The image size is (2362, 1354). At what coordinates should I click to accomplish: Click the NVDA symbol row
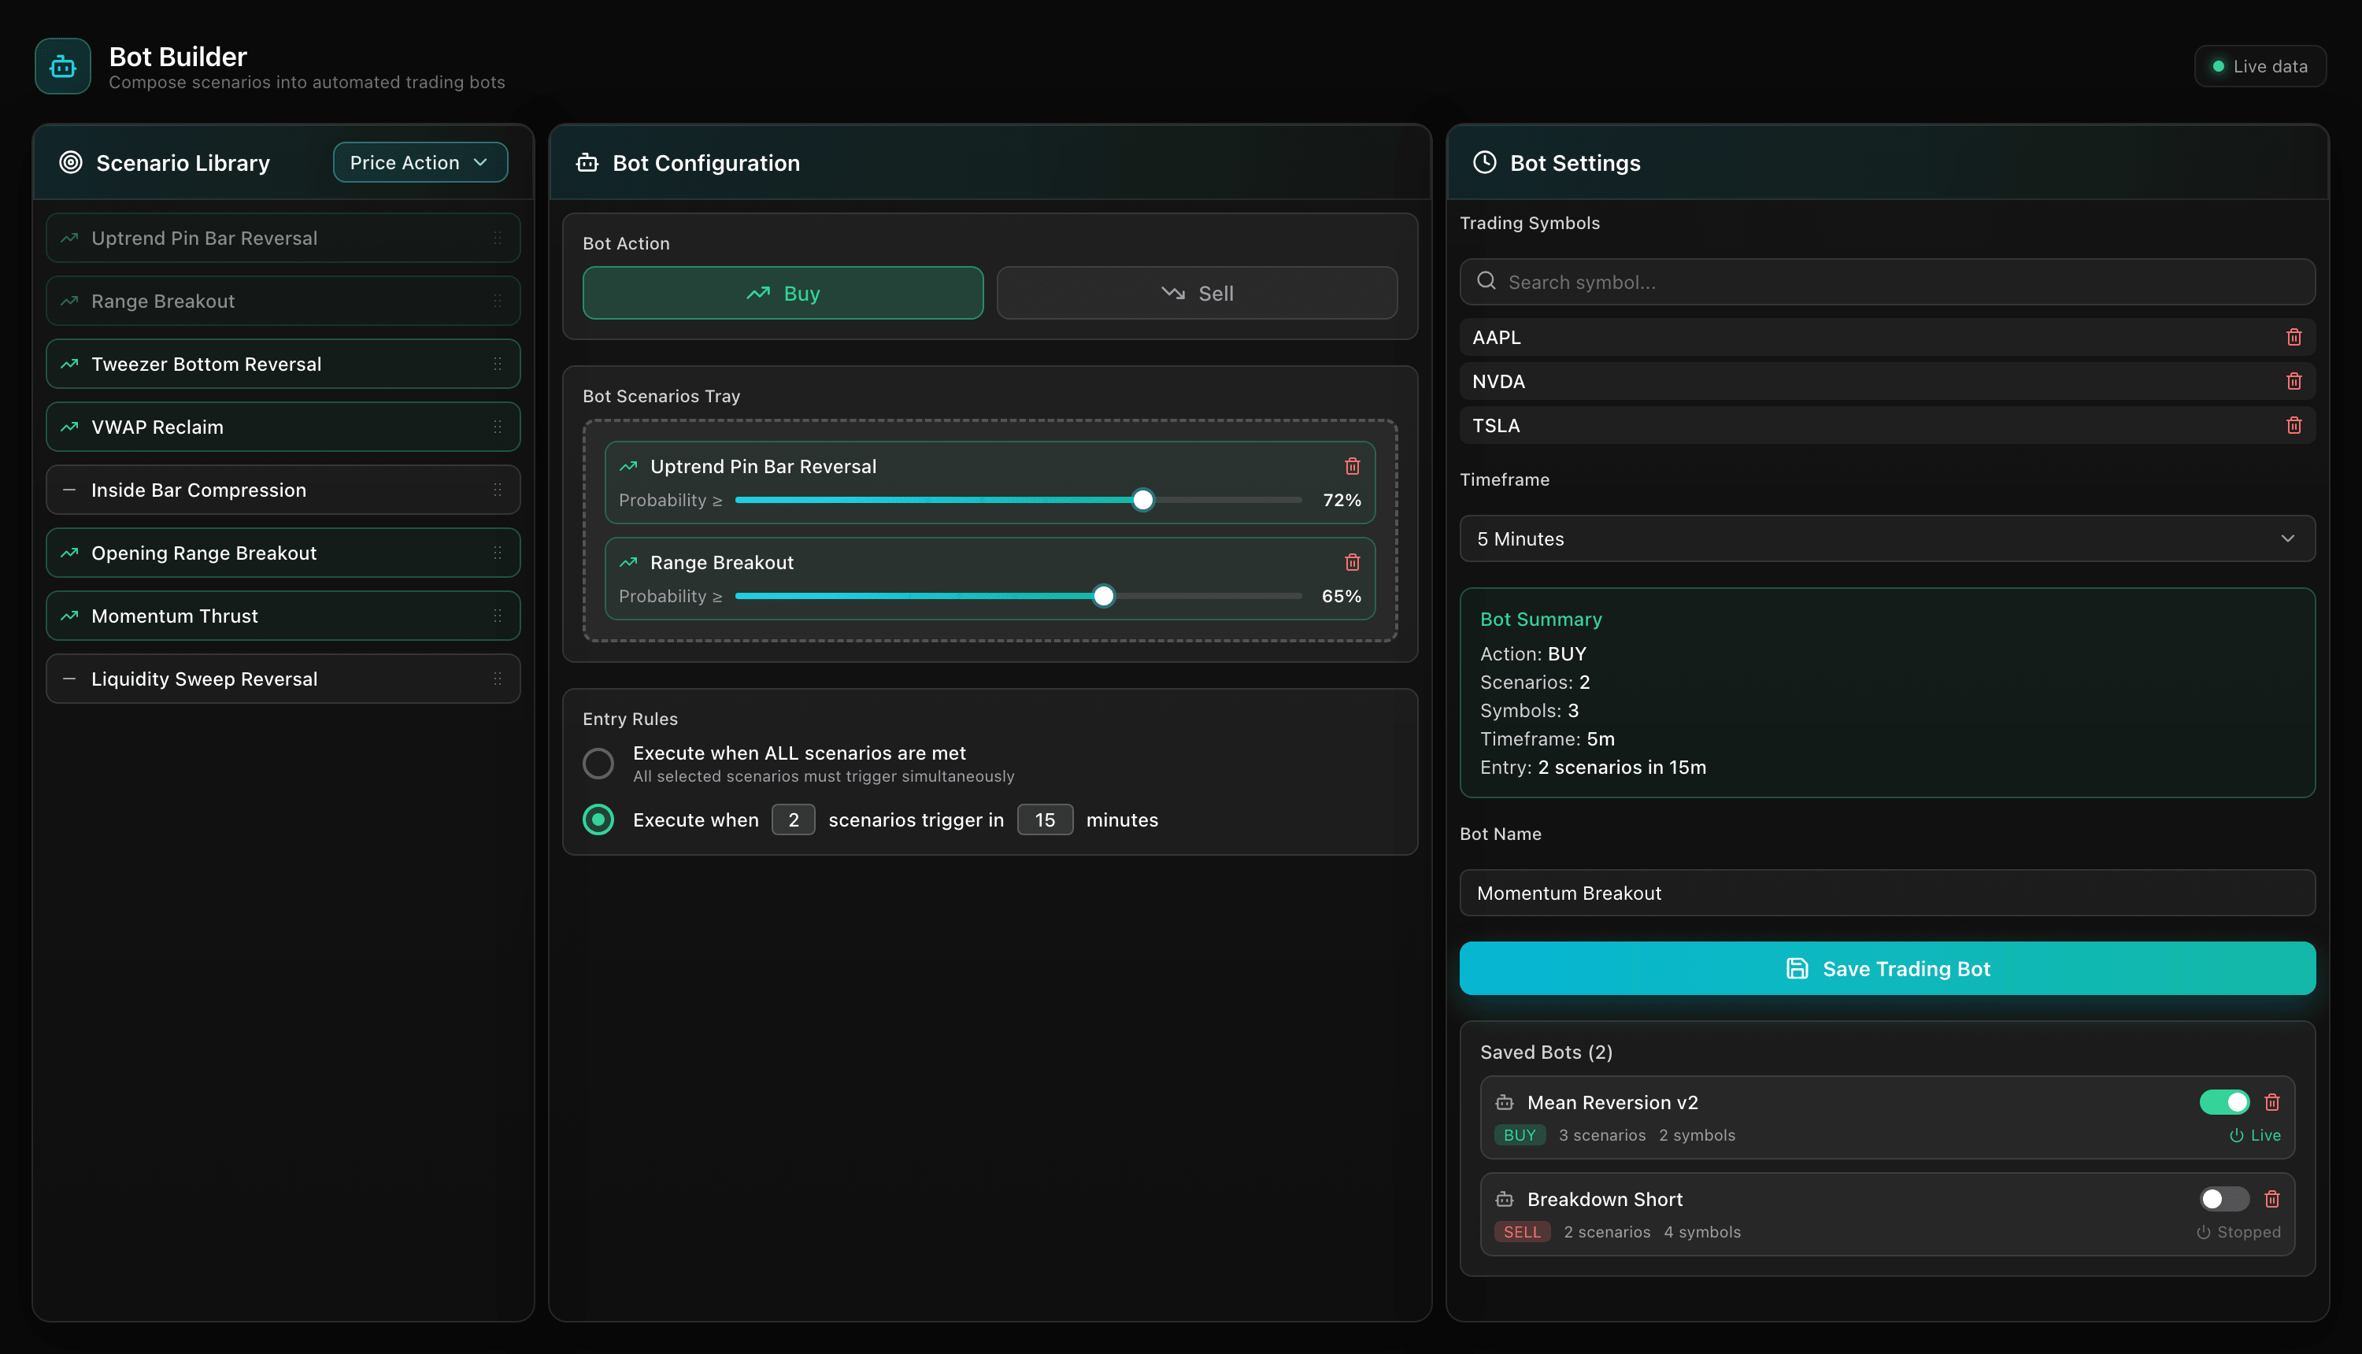pyautogui.click(x=1886, y=381)
